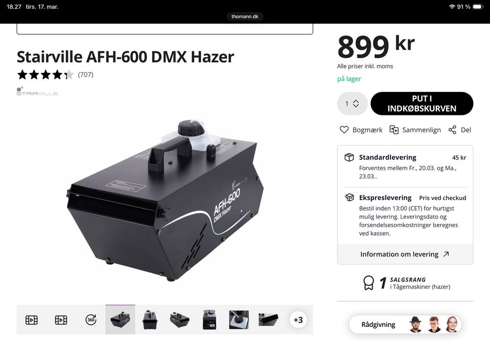The image size is (490, 341).
Task: Select the fluid tank close-up thumbnail
Action: point(239,320)
